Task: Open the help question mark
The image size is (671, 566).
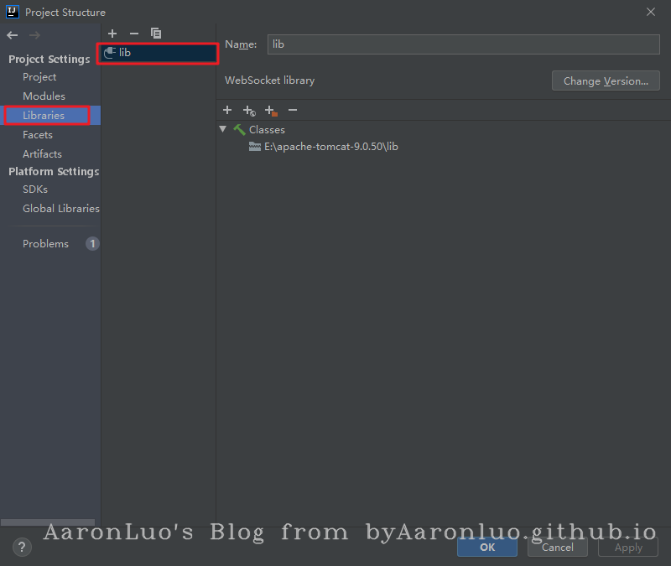Action: [22, 548]
